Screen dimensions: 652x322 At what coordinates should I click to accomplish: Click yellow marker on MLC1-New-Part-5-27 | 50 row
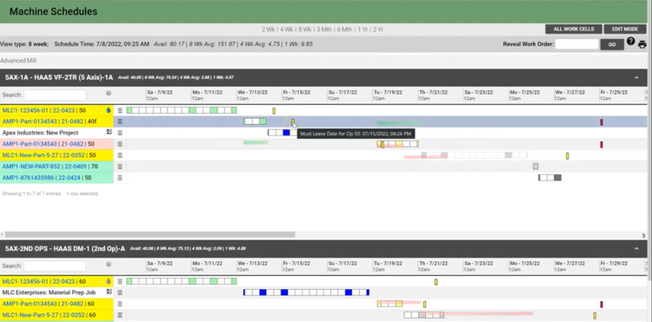(567, 156)
